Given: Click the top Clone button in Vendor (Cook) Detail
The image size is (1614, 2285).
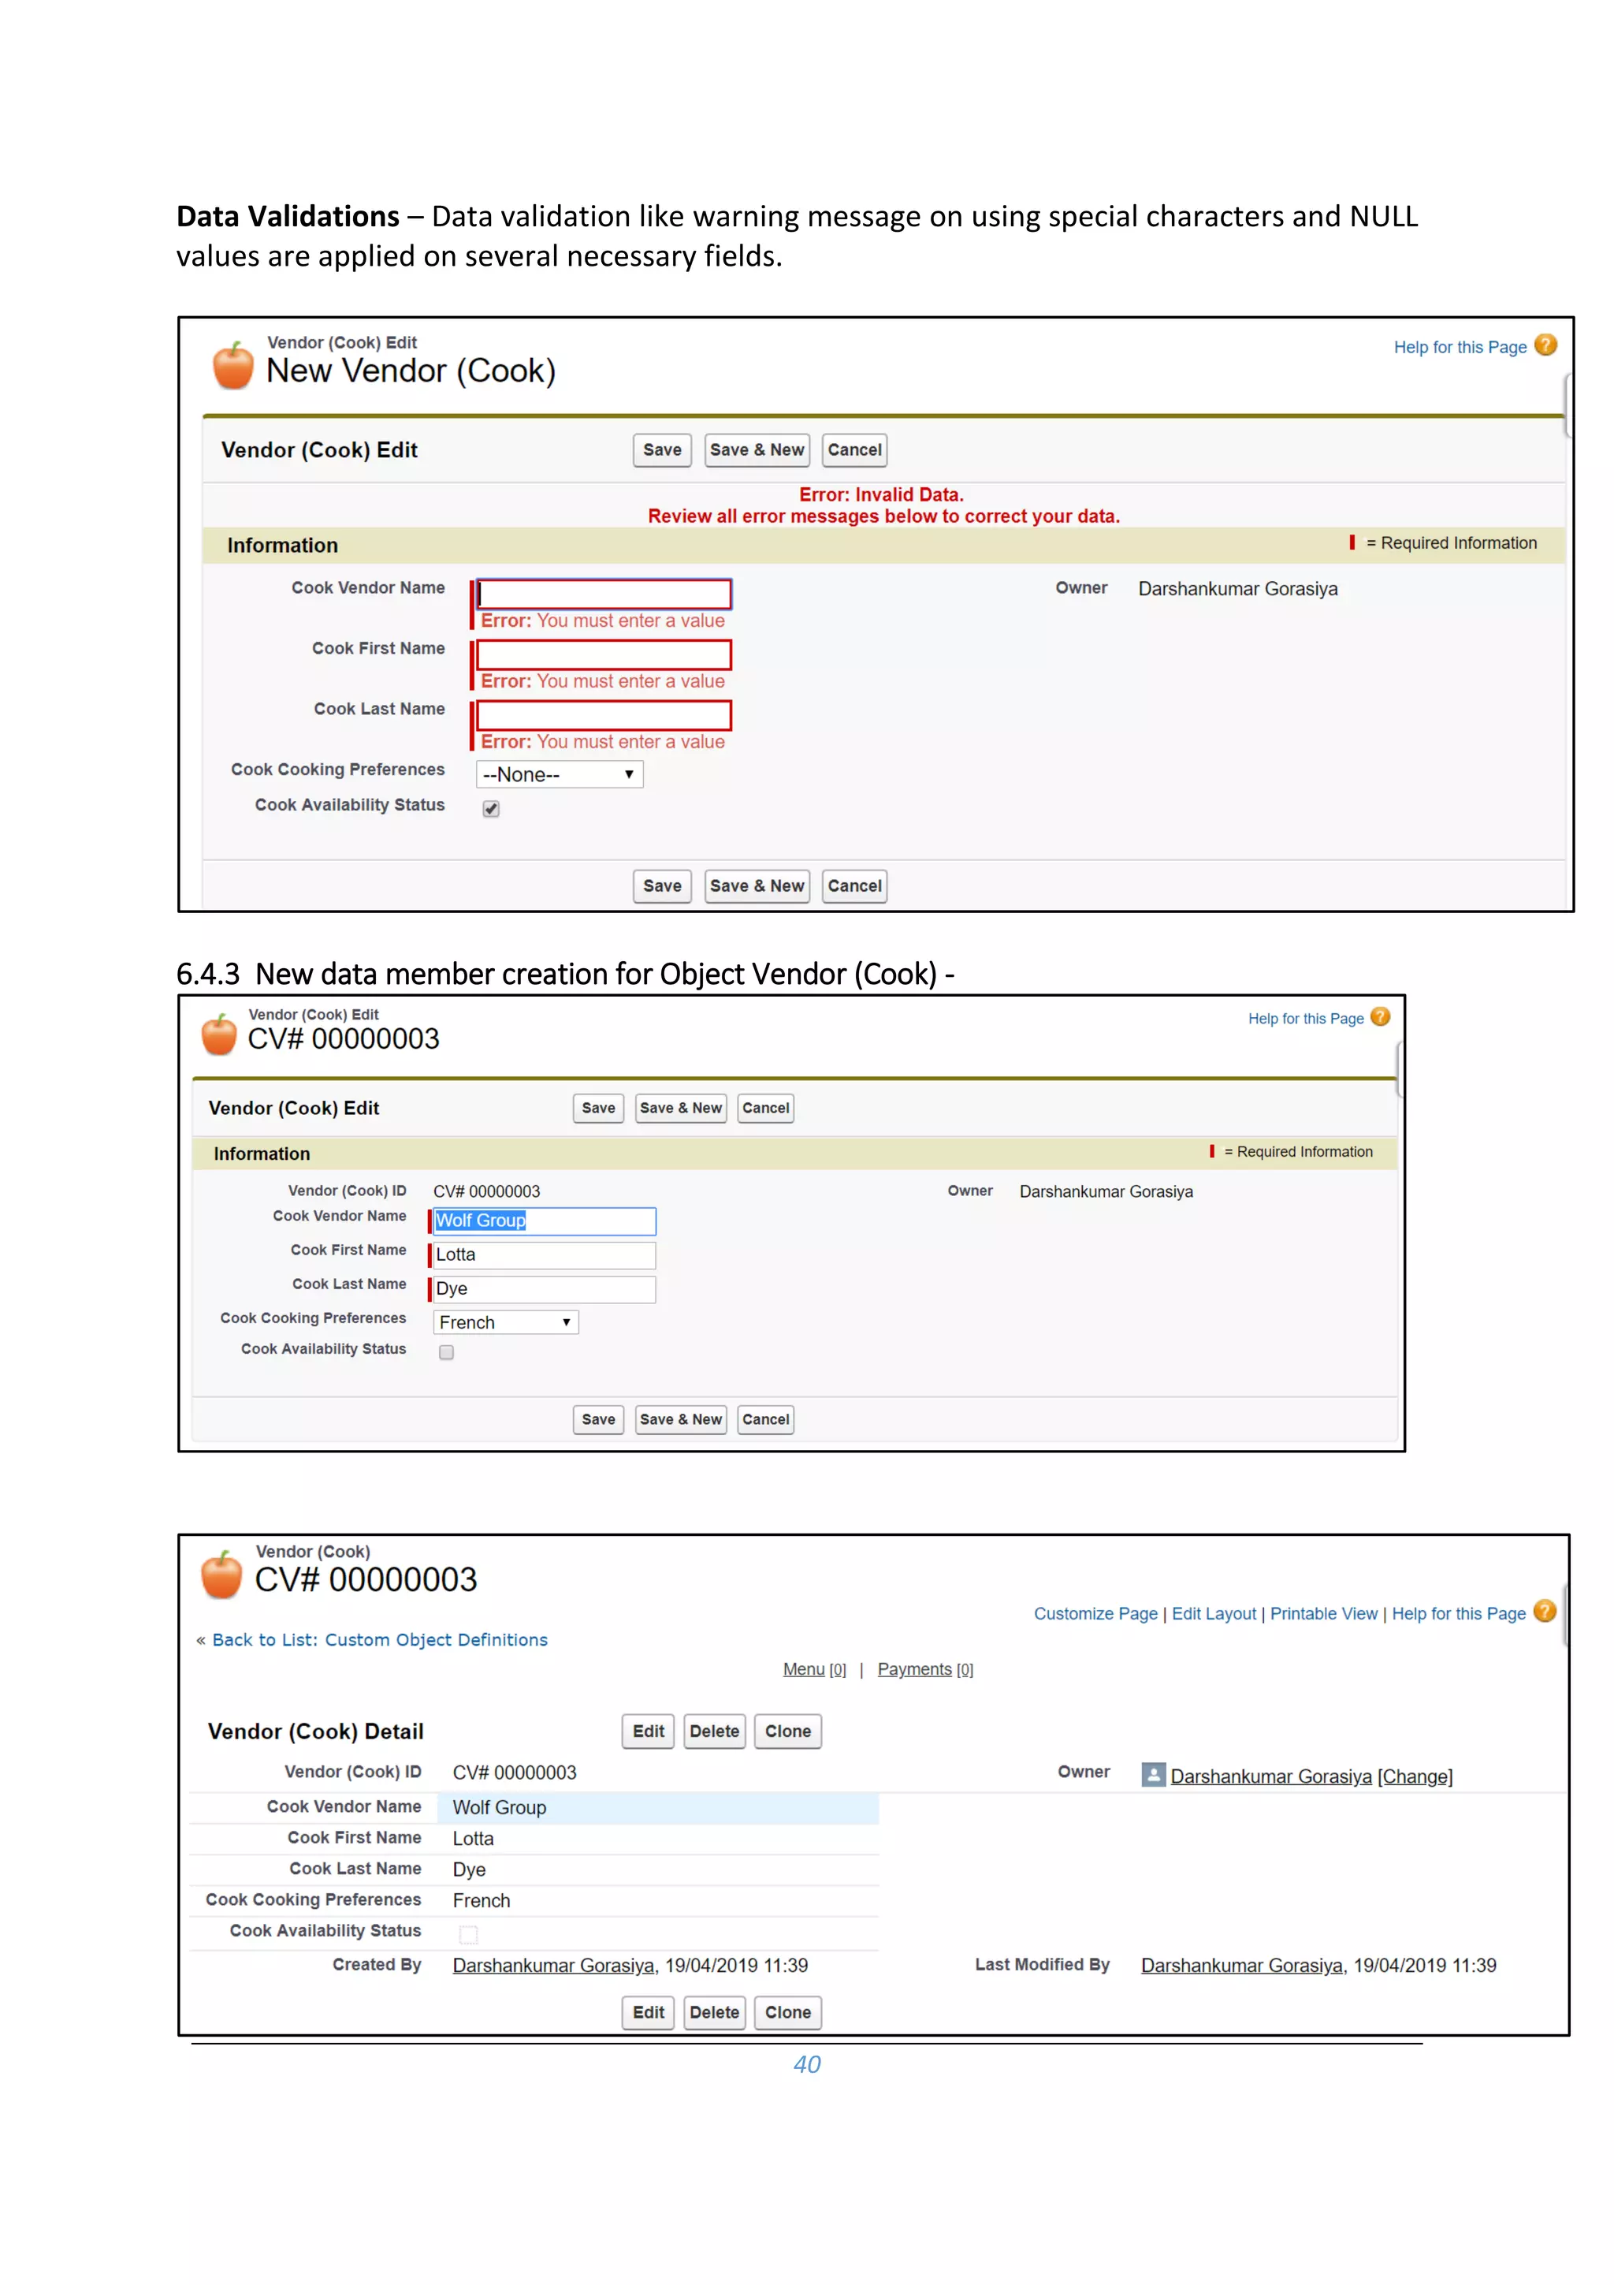Looking at the screenshot, I should pyautogui.click(x=787, y=1731).
